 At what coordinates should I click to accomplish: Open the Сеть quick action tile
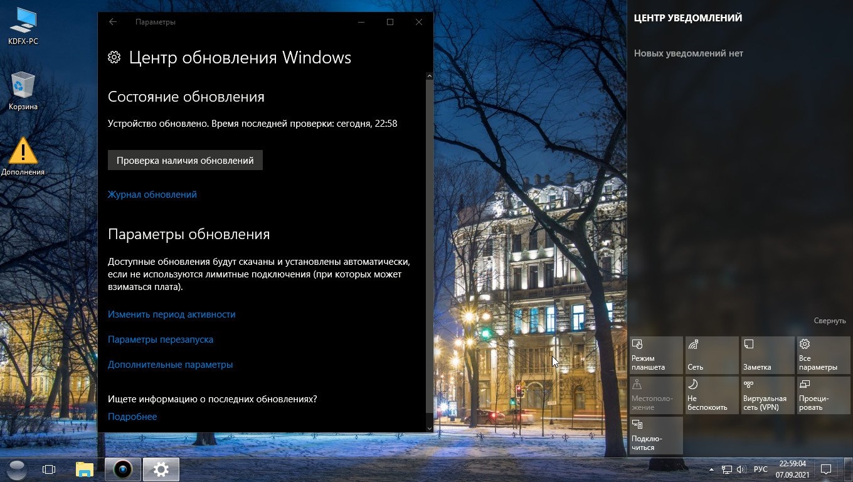coord(712,355)
